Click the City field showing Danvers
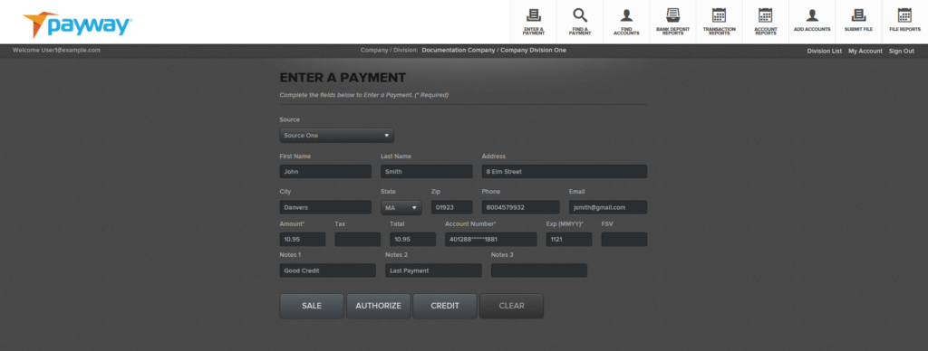928x351 pixels. coord(325,207)
